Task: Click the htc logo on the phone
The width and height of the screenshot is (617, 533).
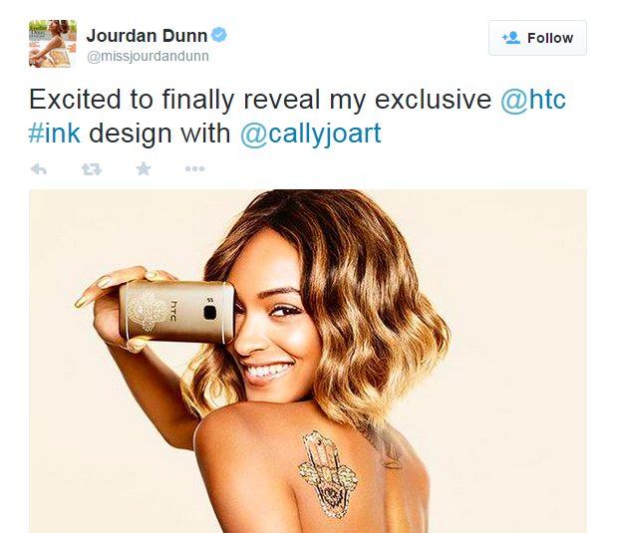Action: click(x=173, y=311)
